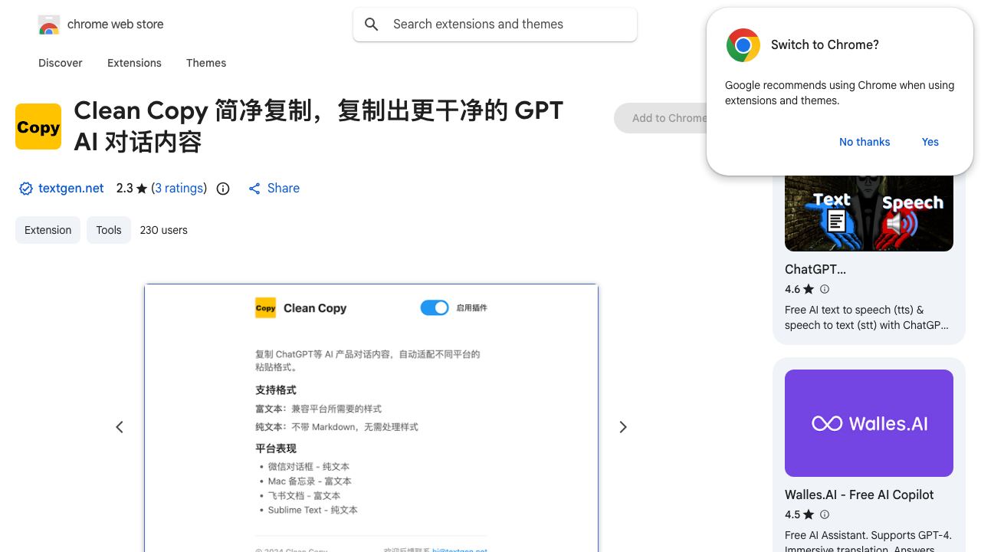The height and width of the screenshot is (552, 981).
Task: Click the Tools category chip
Action: click(x=109, y=230)
